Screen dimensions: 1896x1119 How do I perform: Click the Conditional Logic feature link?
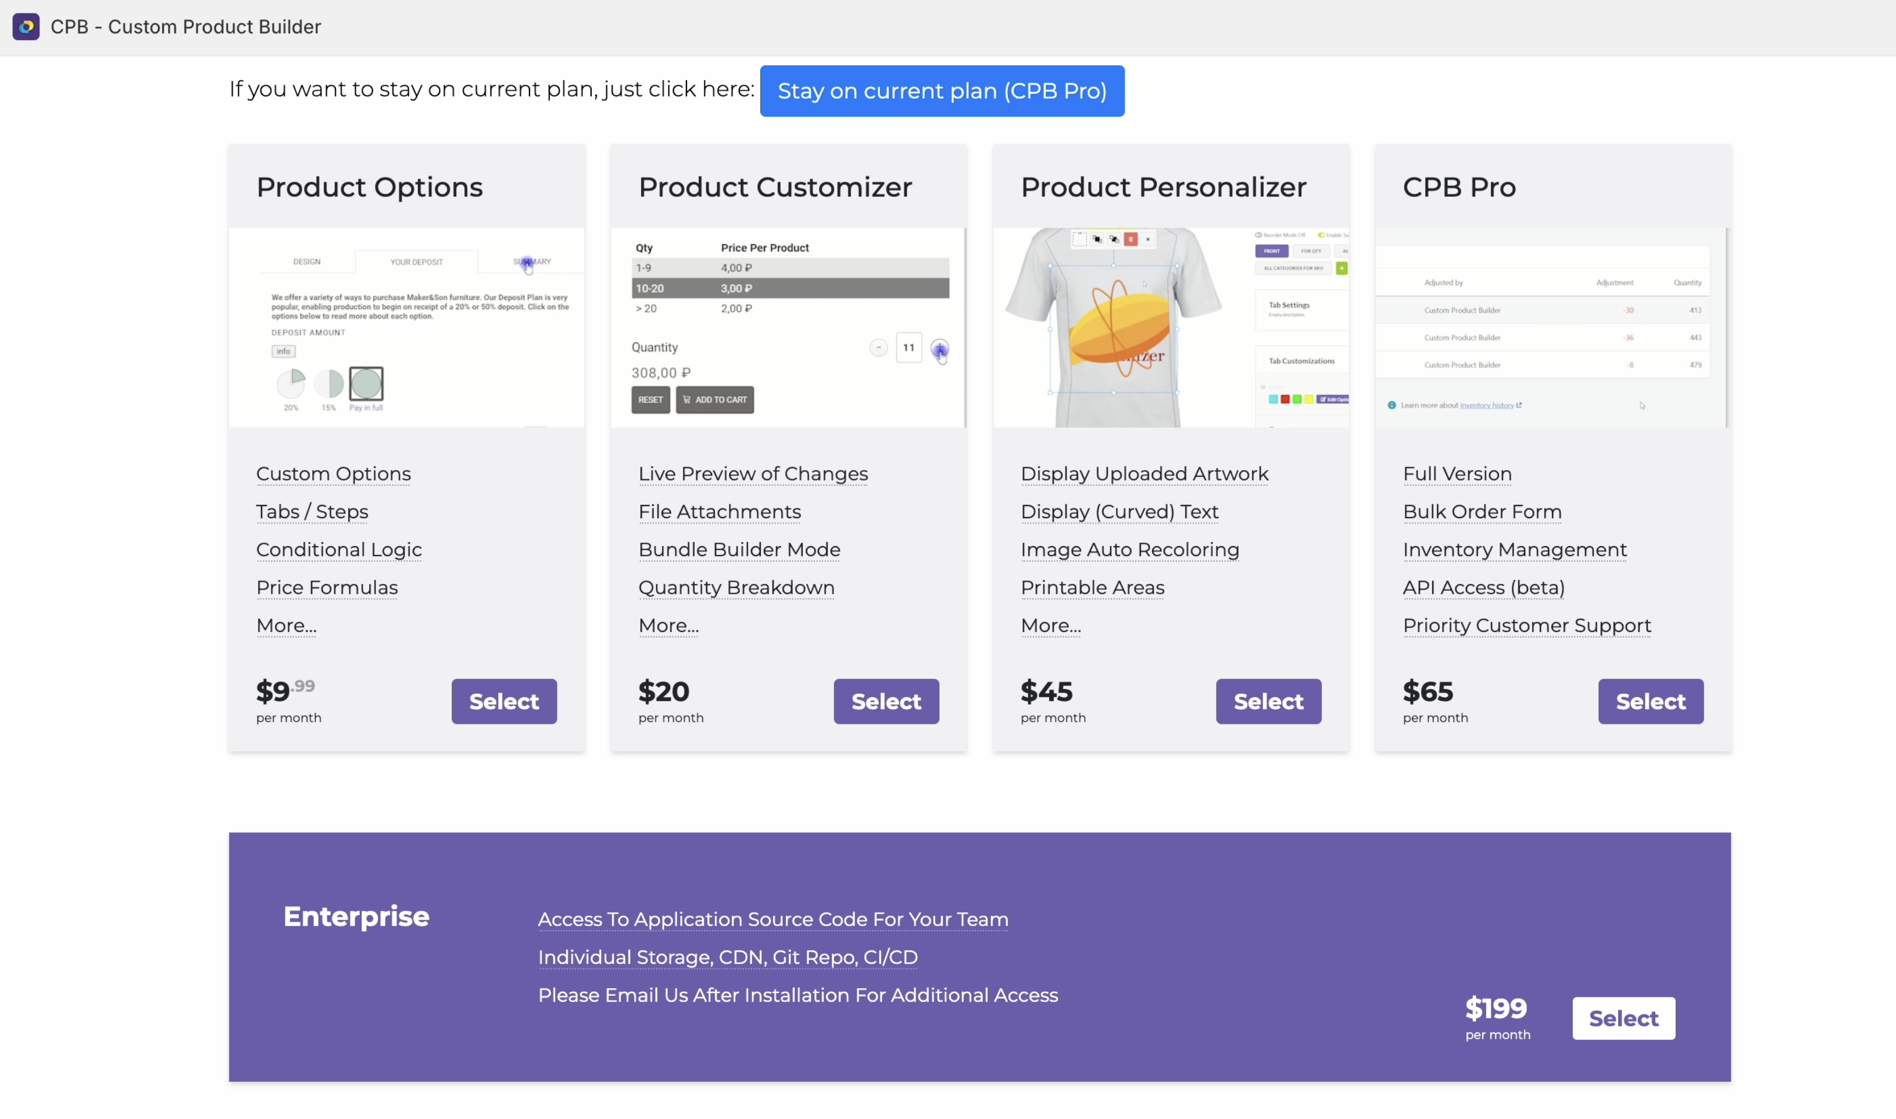[x=339, y=550]
